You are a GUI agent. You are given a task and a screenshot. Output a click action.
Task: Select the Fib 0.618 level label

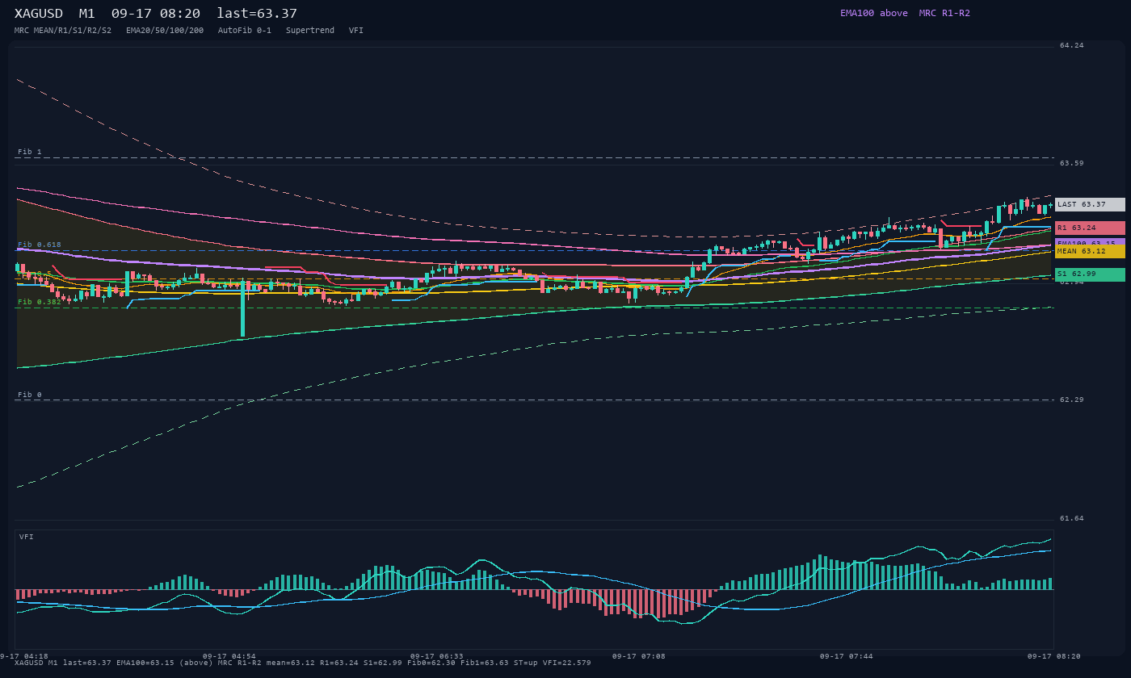pyautogui.click(x=40, y=245)
